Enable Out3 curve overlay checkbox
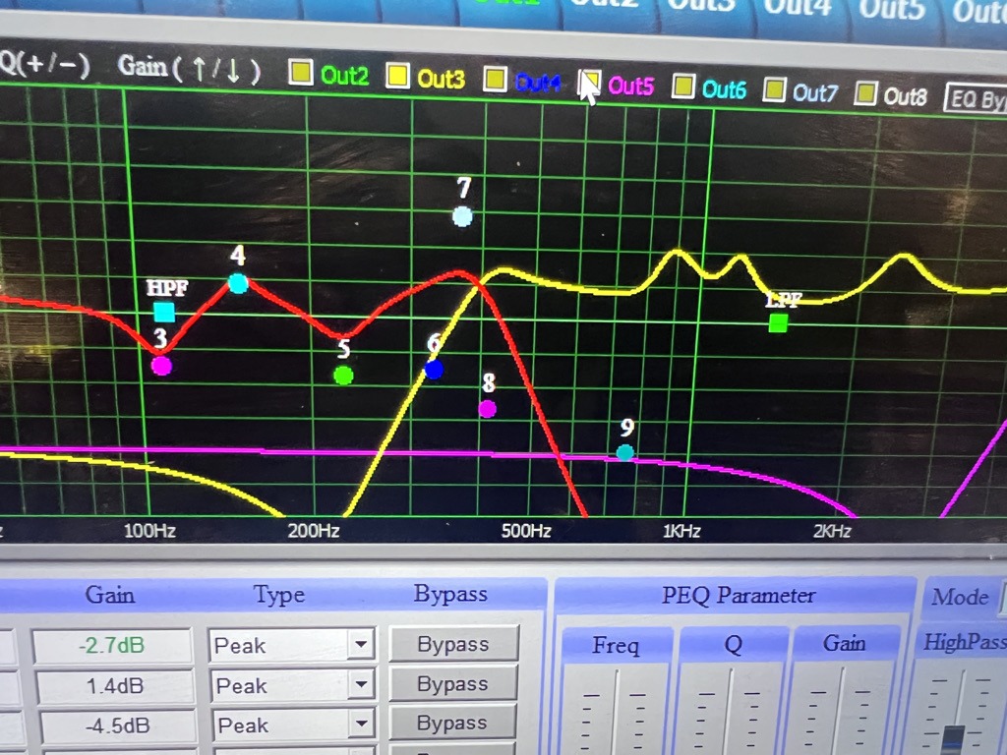The image size is (1007, 755). (x=397, y=76)
